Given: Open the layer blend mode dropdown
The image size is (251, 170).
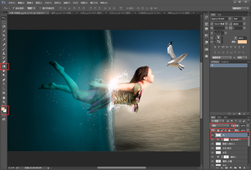Looking at the screenshot, I should (x=220, y=126).
